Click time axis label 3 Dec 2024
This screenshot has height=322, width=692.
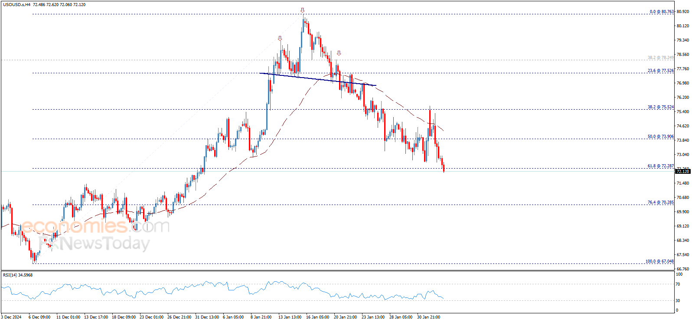(12, 317)
